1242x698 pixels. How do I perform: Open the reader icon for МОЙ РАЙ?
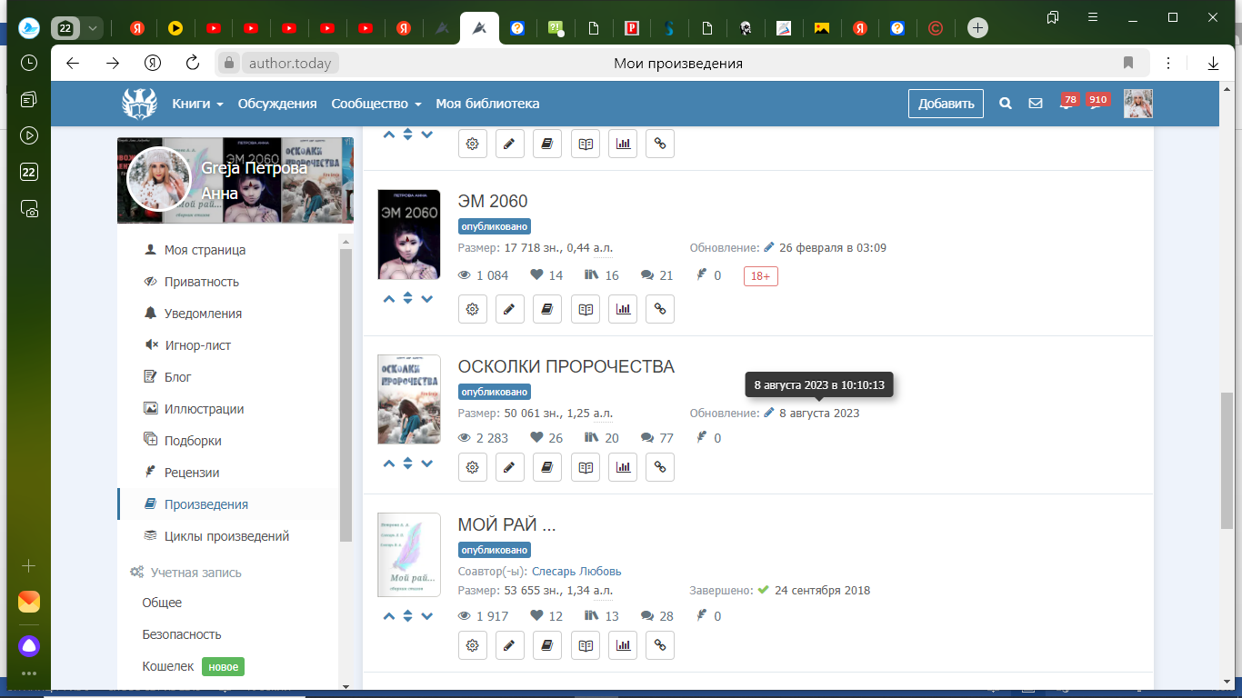[x=586, y=645]
